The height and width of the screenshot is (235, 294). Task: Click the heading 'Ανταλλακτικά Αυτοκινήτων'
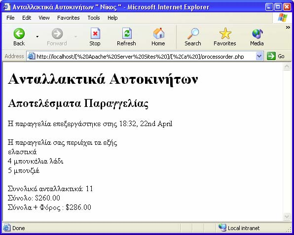click(103, 79)
